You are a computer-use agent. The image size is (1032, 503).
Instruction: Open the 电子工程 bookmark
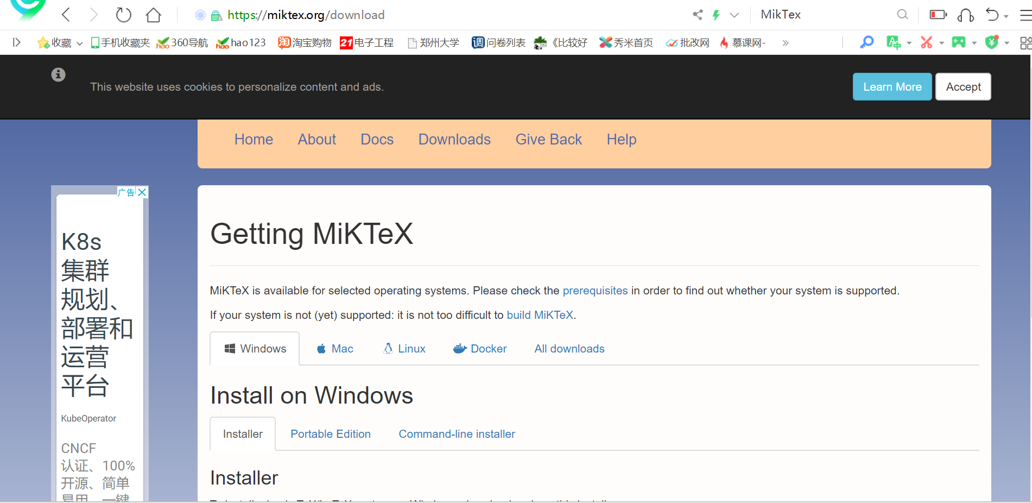367,42
